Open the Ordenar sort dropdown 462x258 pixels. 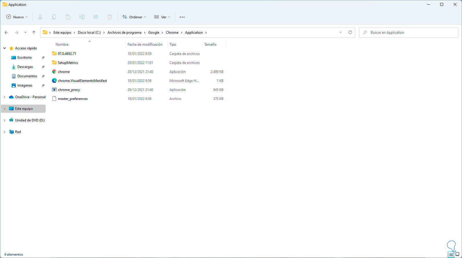coord(134,17)
